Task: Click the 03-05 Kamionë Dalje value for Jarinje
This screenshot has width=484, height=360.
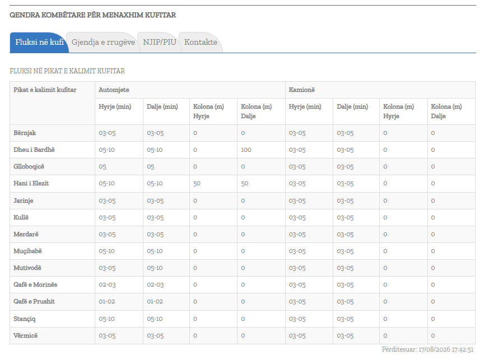Action: pyautogui.click(x=345, y=201)
